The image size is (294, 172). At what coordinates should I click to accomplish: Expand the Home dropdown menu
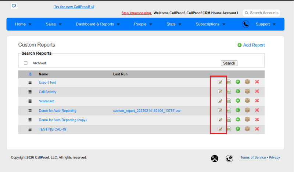point(23,24)
